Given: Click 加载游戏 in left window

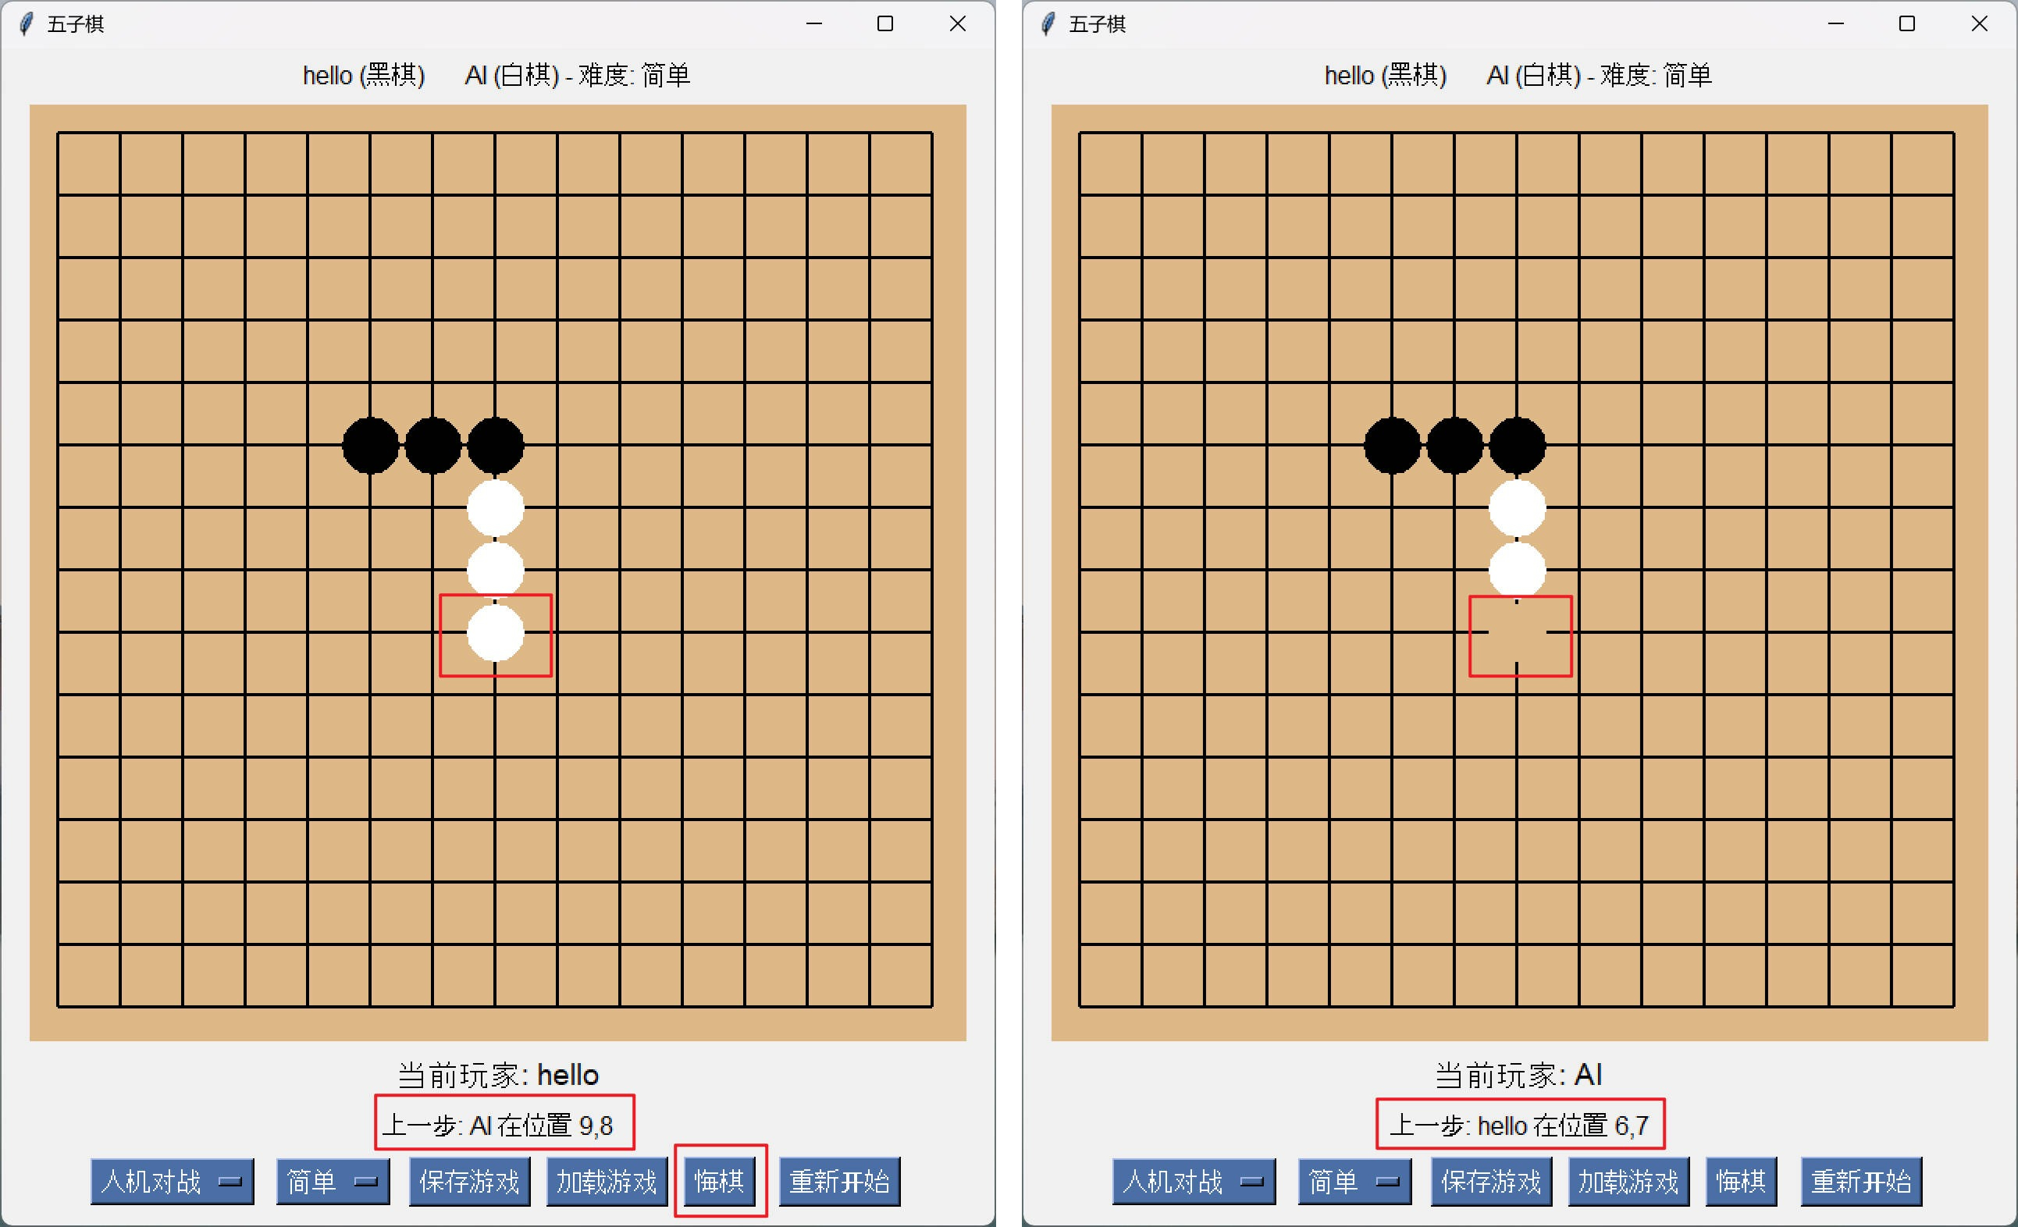Looking at the screenshot, I should [x=607, y=1181].
